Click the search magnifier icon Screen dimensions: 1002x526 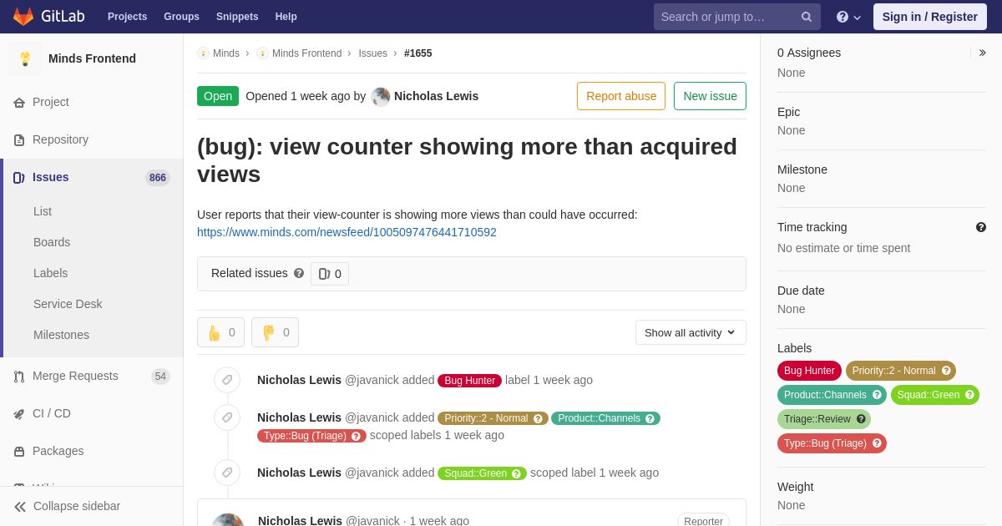click(x=807, y=17)
